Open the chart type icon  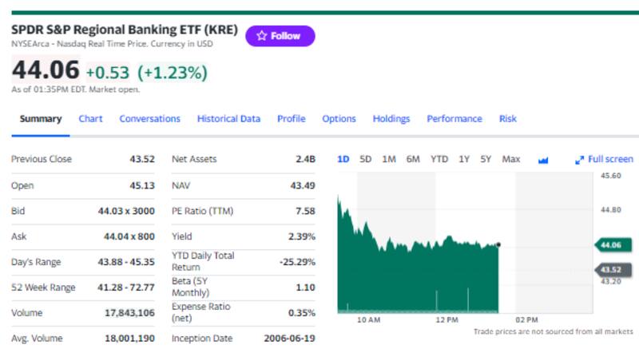(x=543, y=160)
